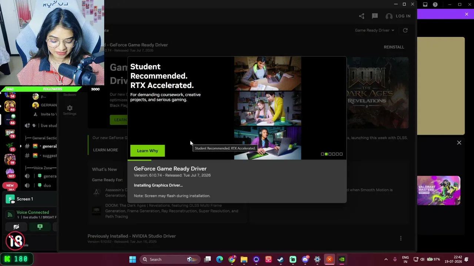Open Task View on the taskbar
The width and height of the screenshot is (474, 266).
point(208,259)
